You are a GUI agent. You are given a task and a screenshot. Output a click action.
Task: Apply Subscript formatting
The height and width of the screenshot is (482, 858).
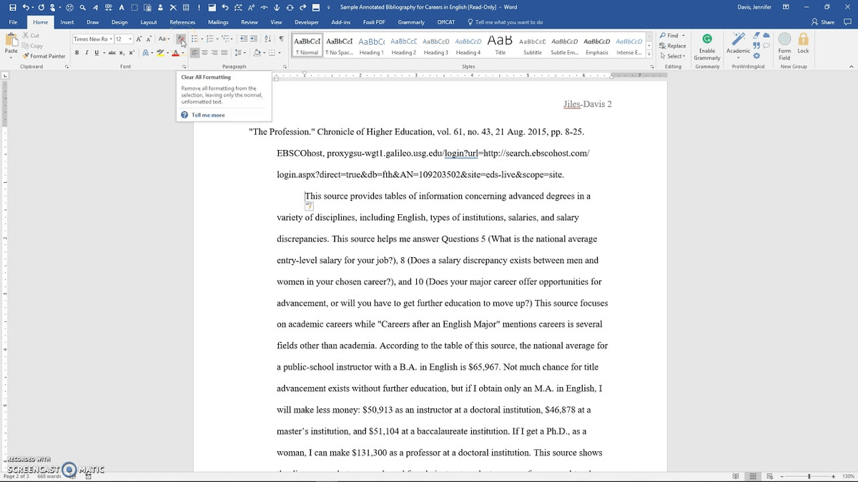(122, 52)
